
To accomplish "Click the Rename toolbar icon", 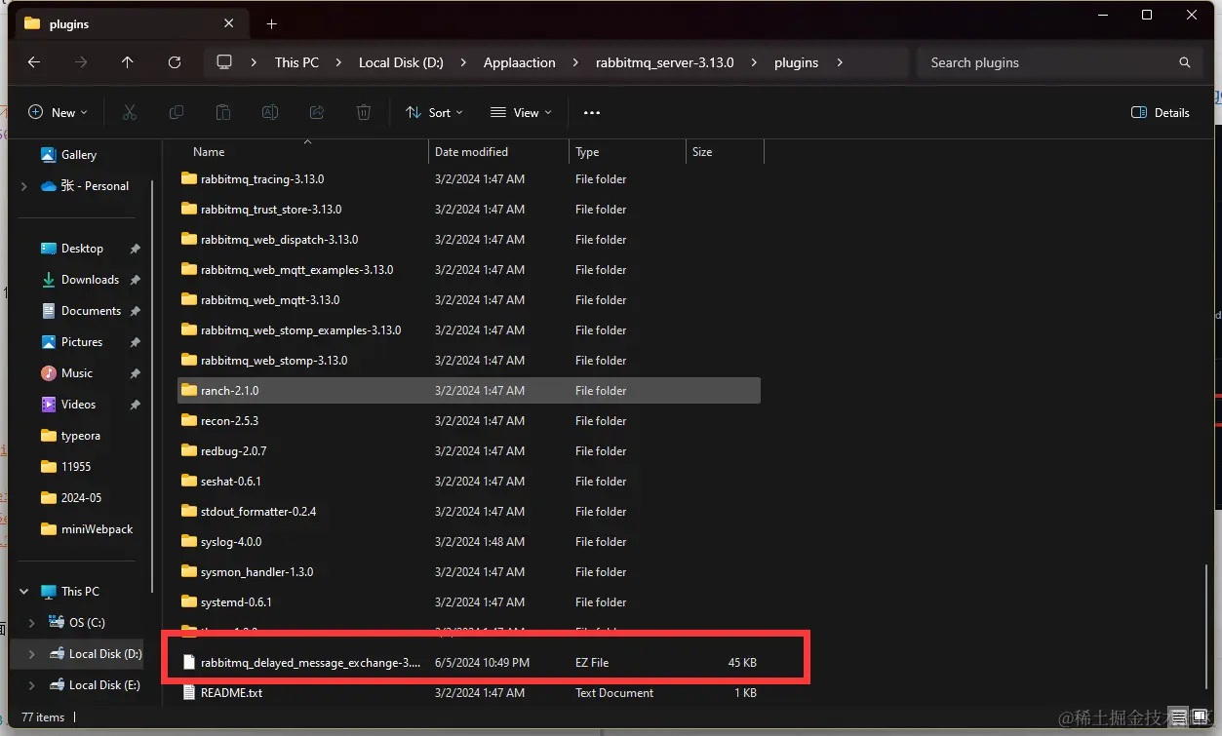I will coord(270,112).
